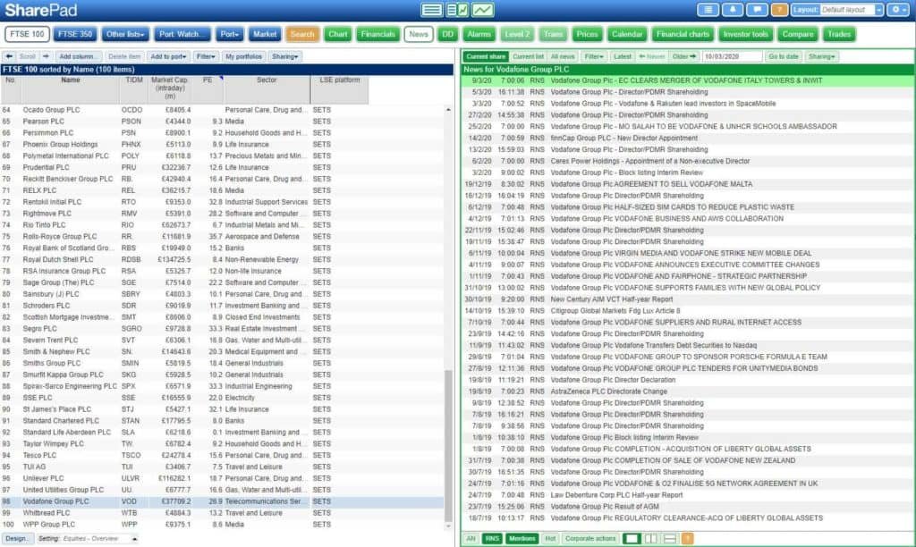Click the news date input field
This screenshot has width=916, height=547.
732,56
